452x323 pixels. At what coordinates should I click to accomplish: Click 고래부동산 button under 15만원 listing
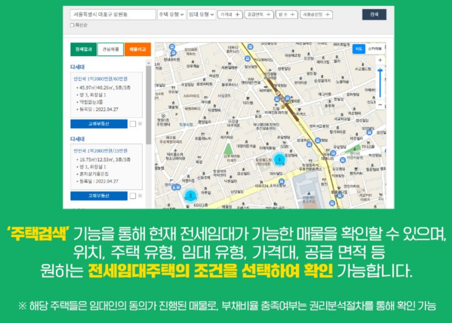tap(99, 196)
